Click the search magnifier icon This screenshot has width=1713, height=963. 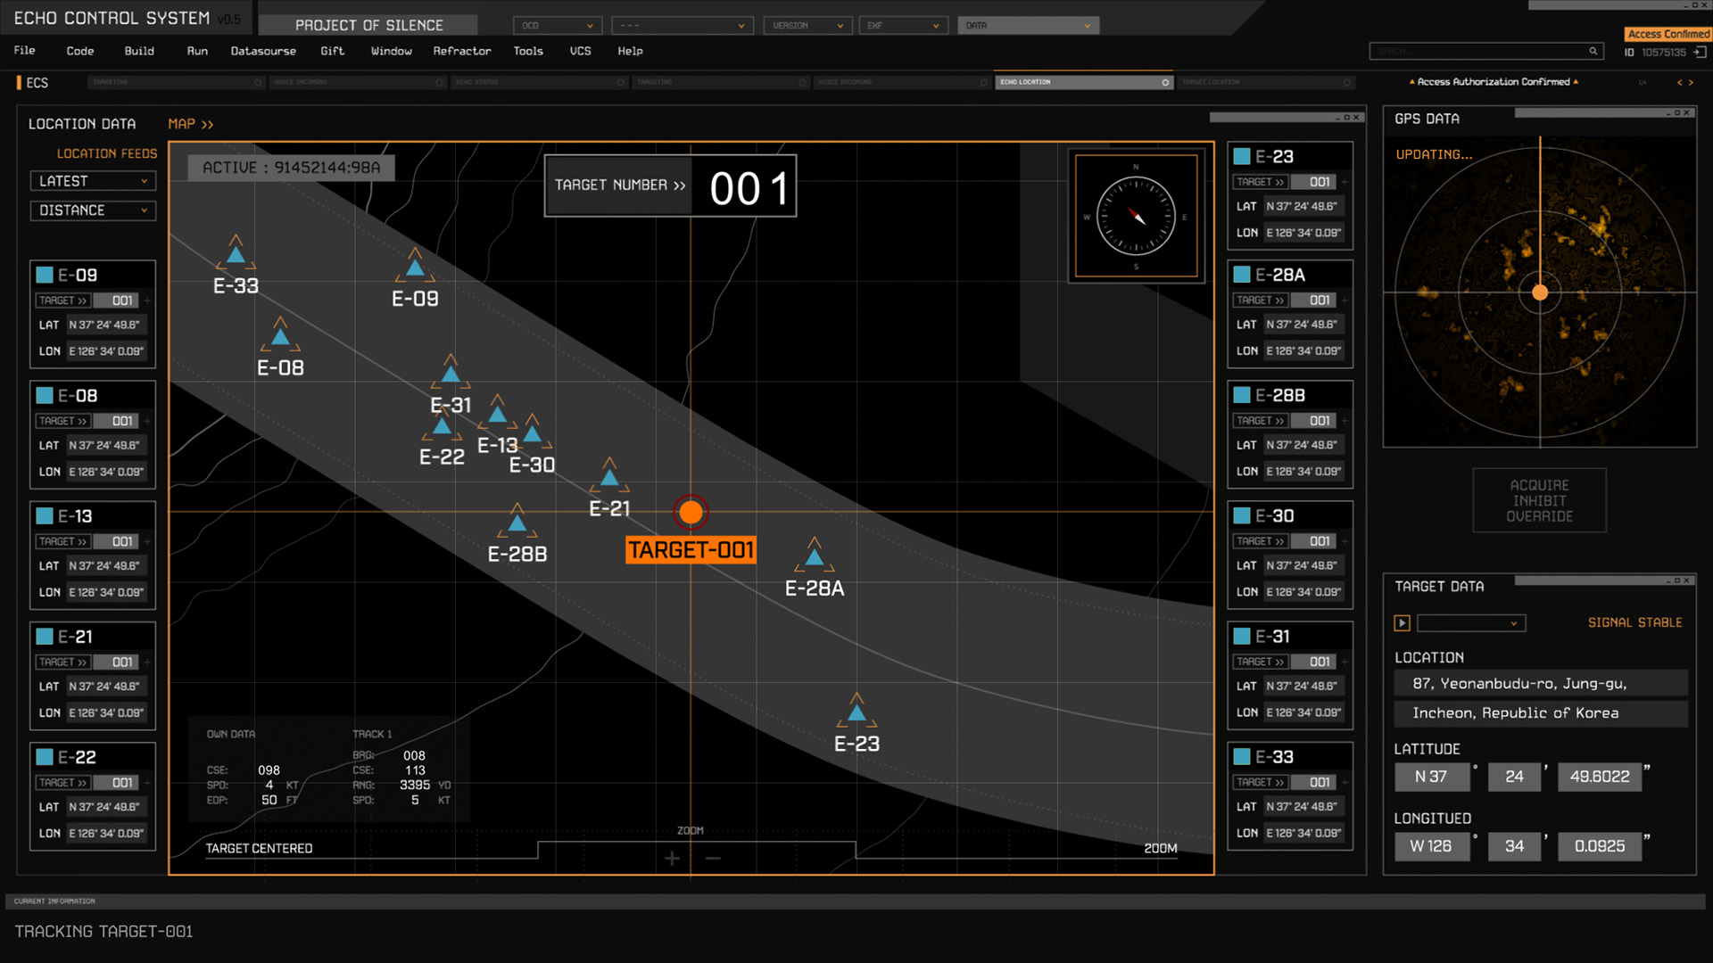pos(1593,52)
